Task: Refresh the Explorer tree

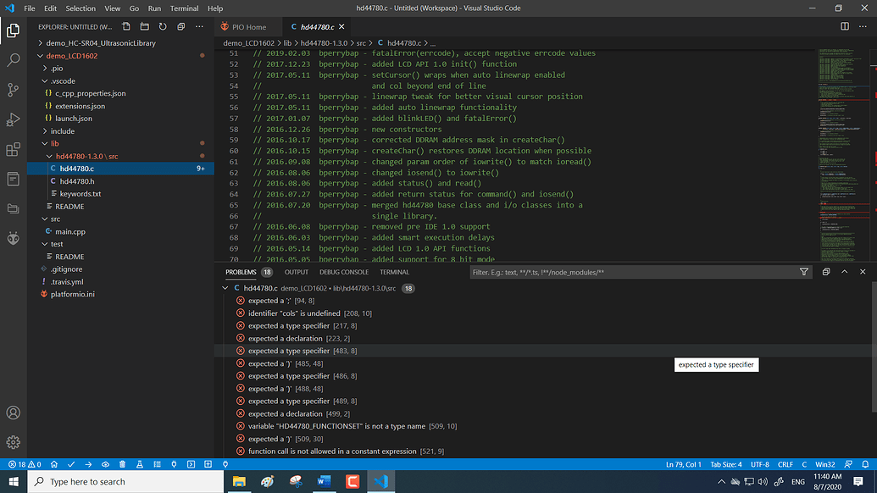Action: pyautogui.click(x=163, y=27)
